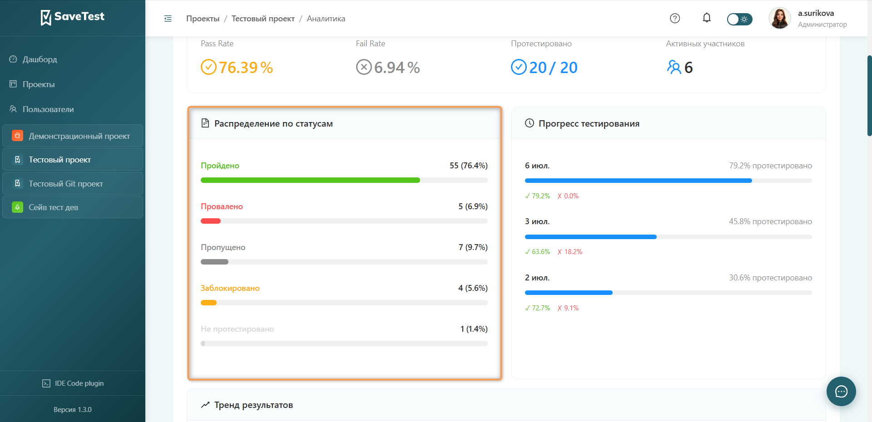This screenshot has height=422, width=872.
Task: Open the chat support bubble
Action: (x=841, y=391)
